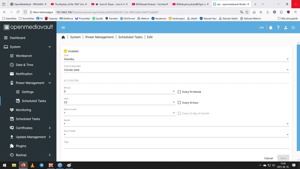The image size is (300, 169).
Task: Switch to BÚNtények podcast Tigris tab
Action: tap(190, 4)
